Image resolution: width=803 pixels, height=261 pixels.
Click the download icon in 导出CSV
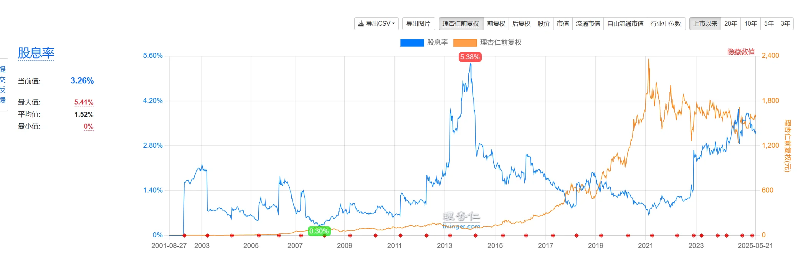[x=361, y=24]
